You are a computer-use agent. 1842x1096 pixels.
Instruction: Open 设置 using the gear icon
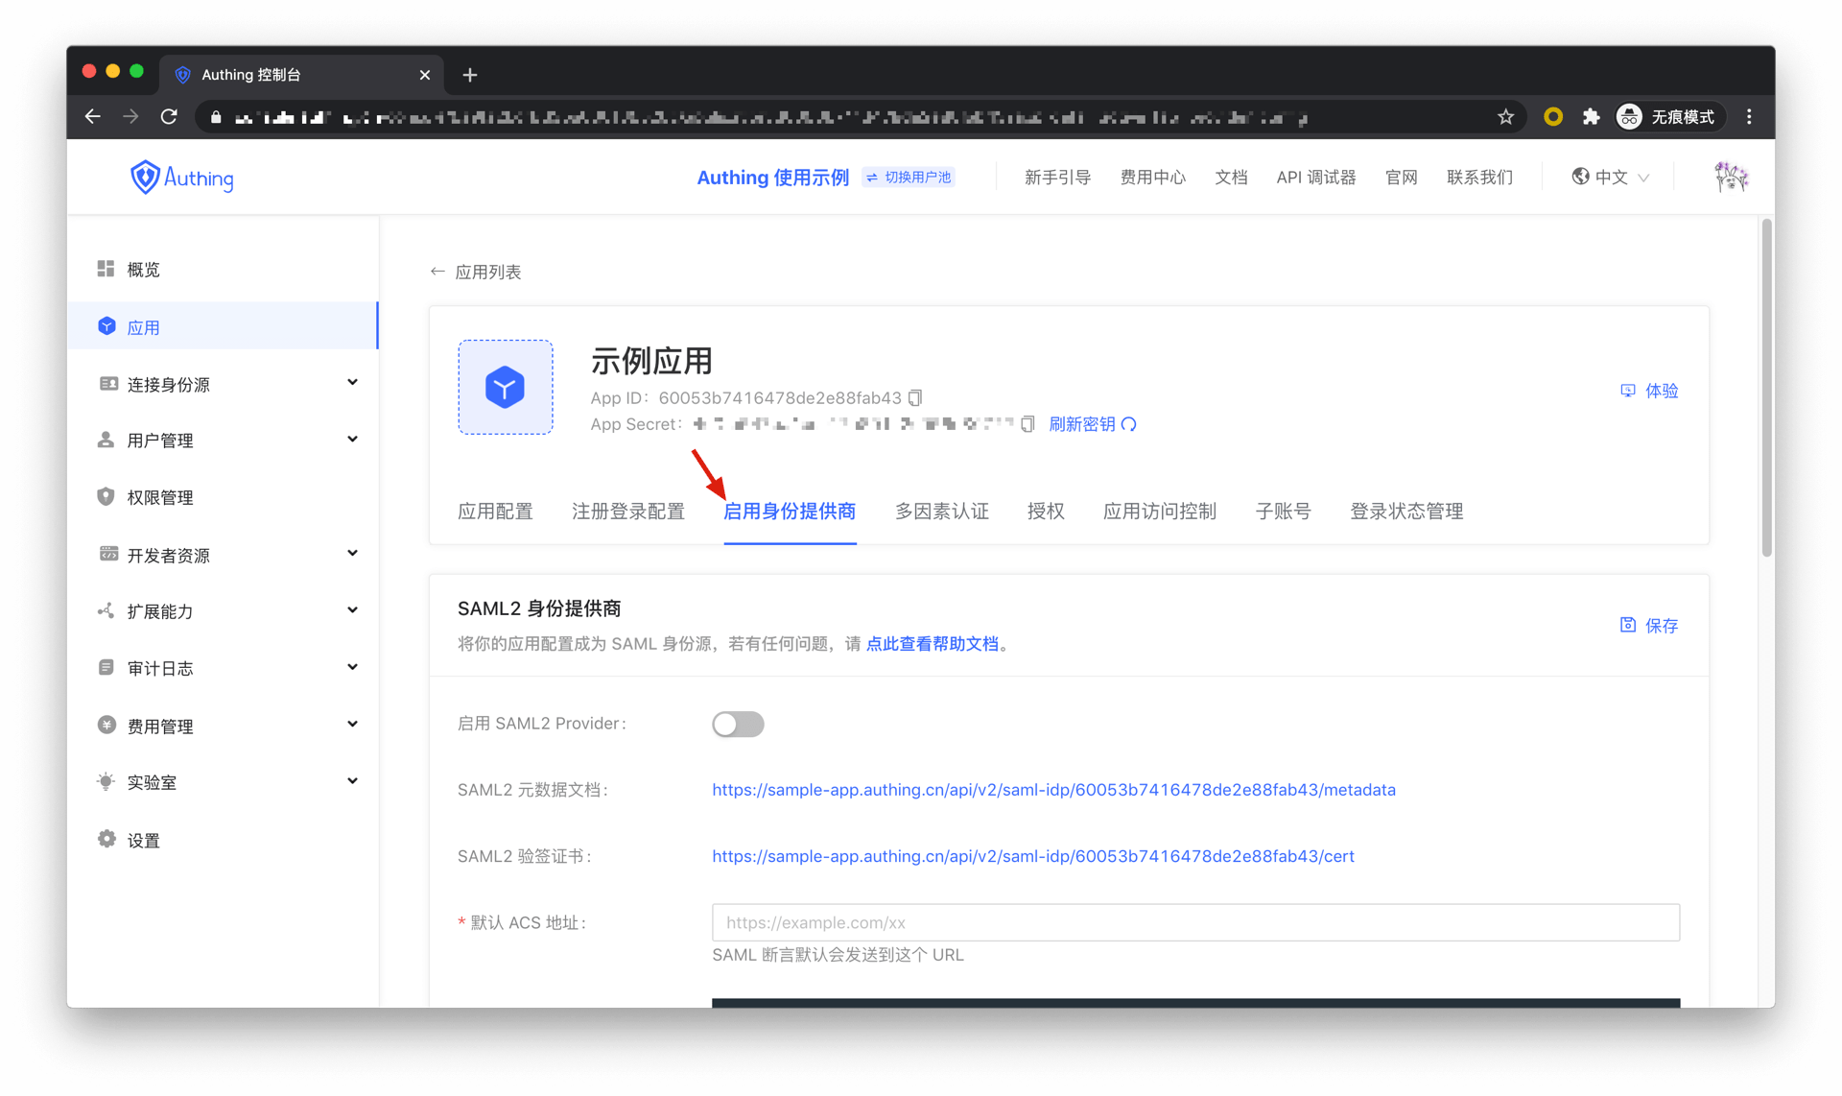(106, 838)
